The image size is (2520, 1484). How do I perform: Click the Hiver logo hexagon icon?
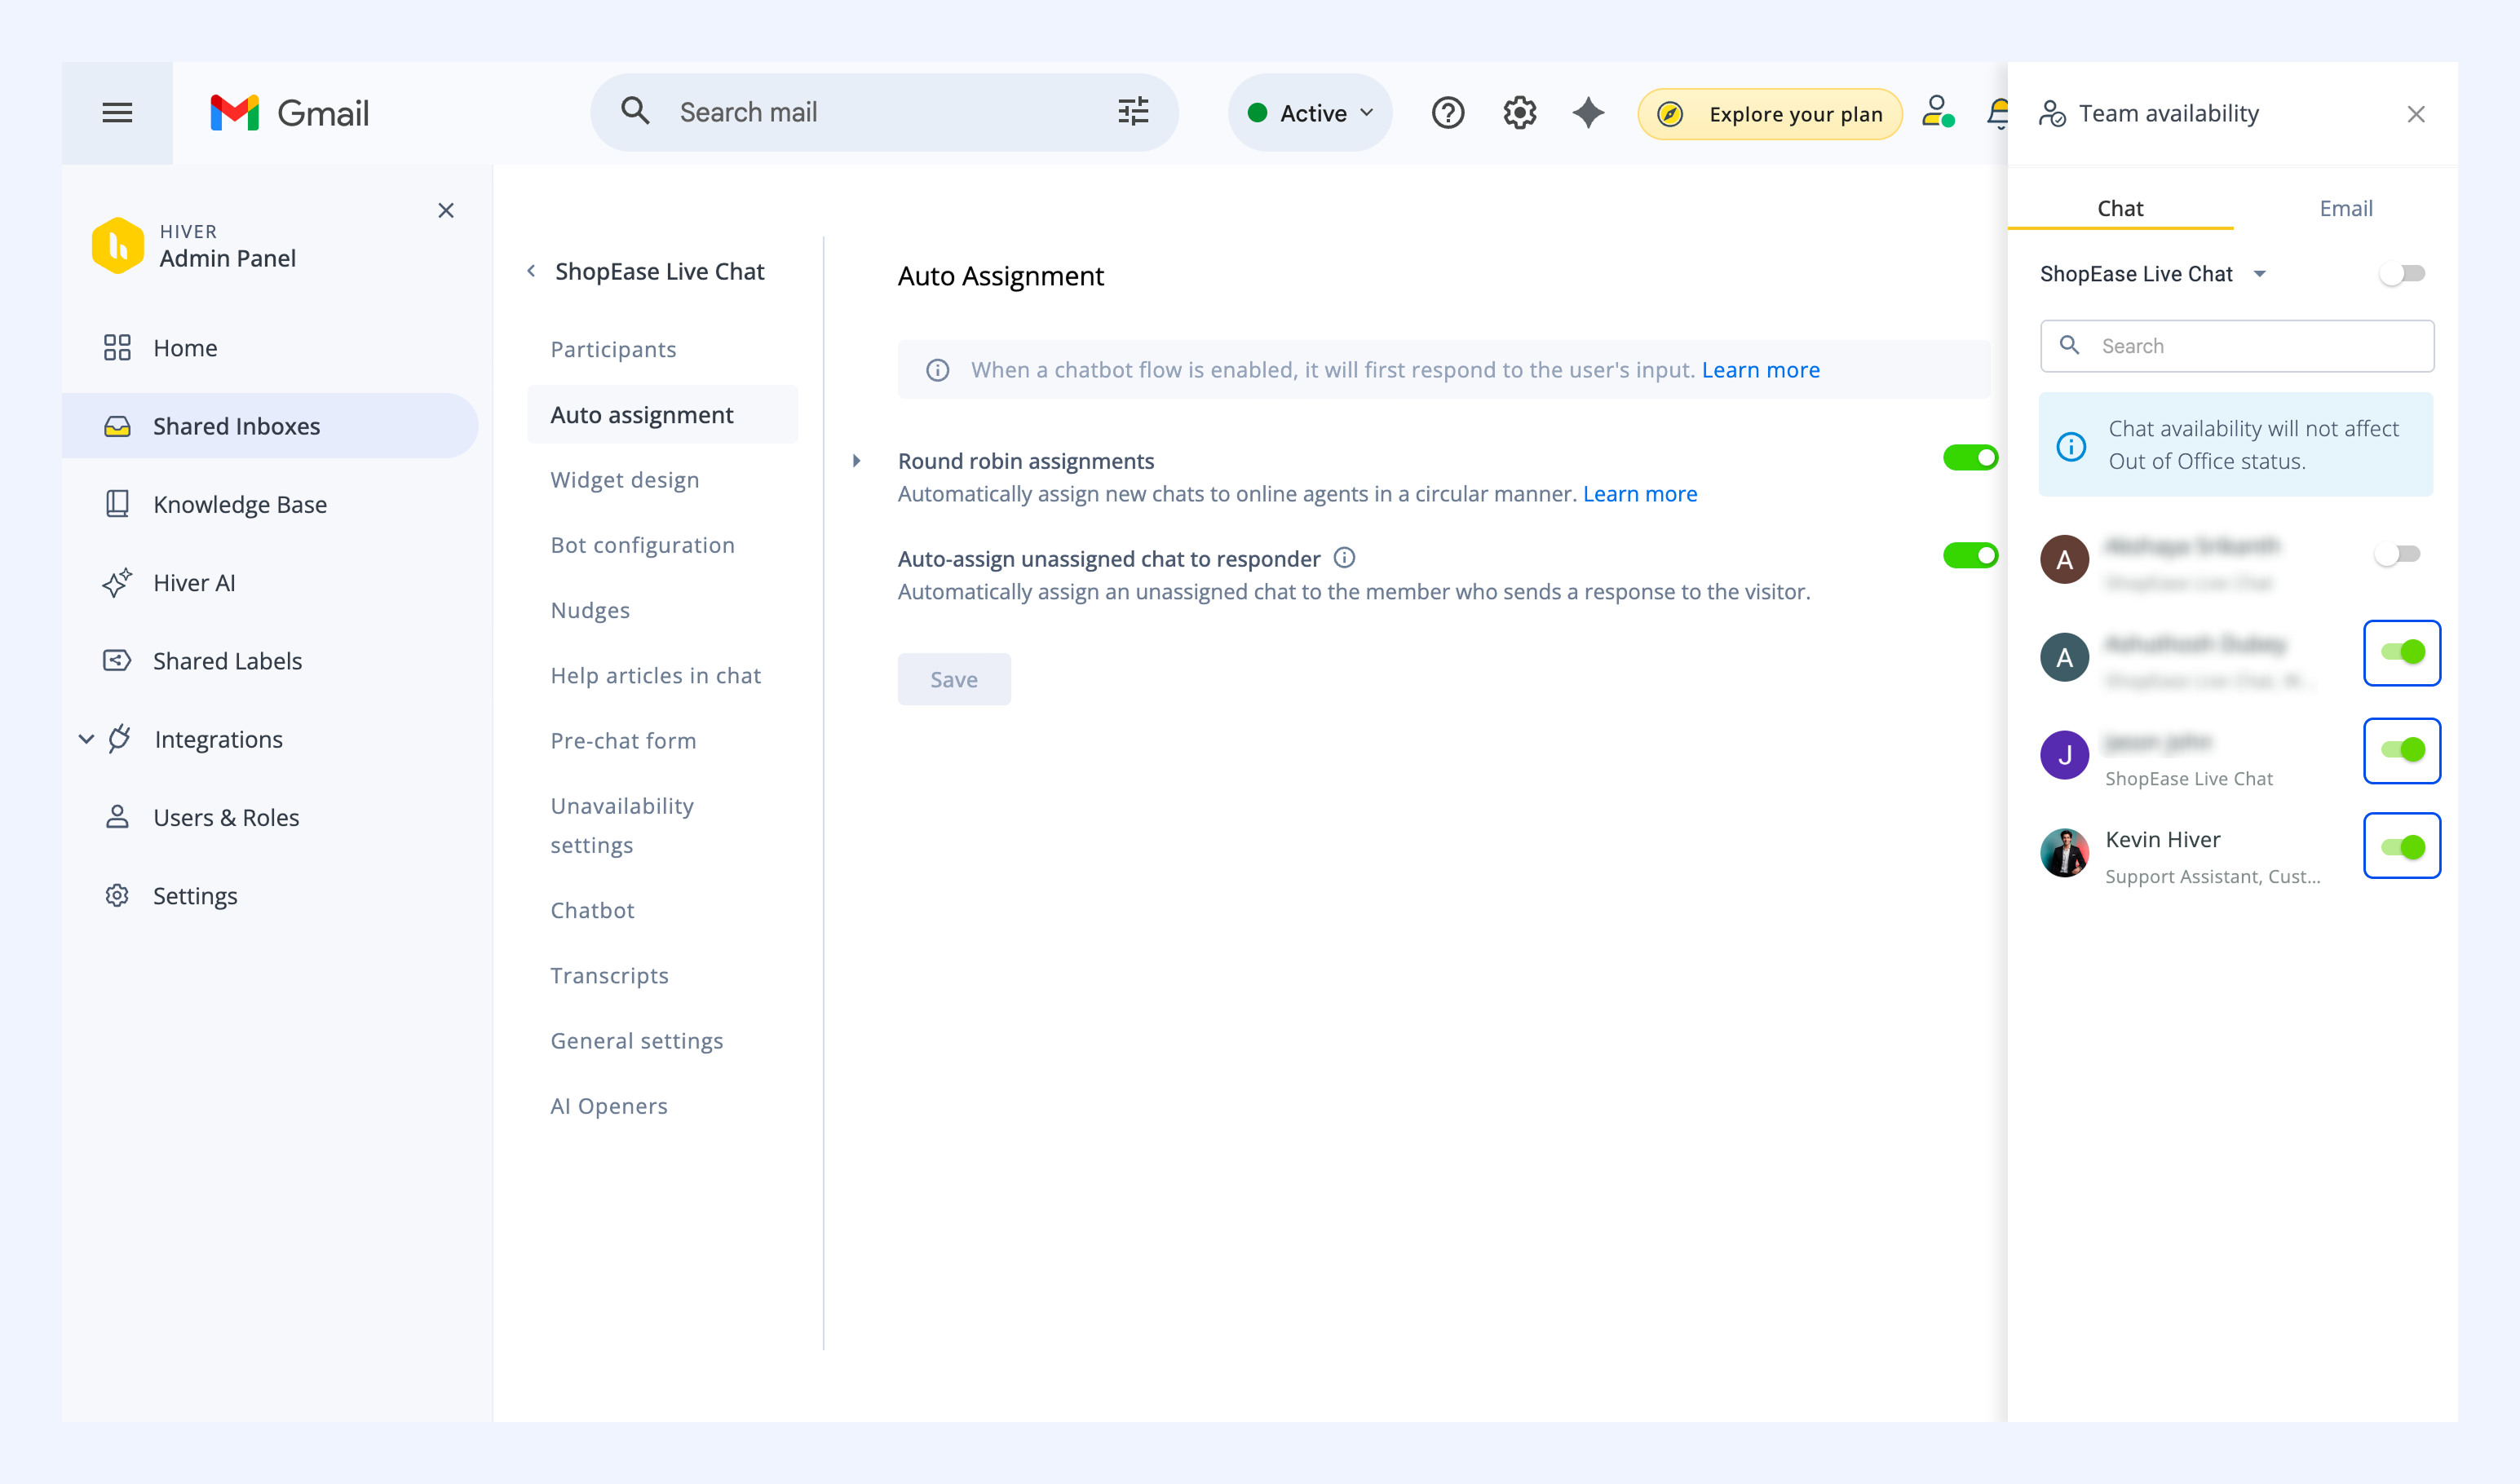[118, 245]
